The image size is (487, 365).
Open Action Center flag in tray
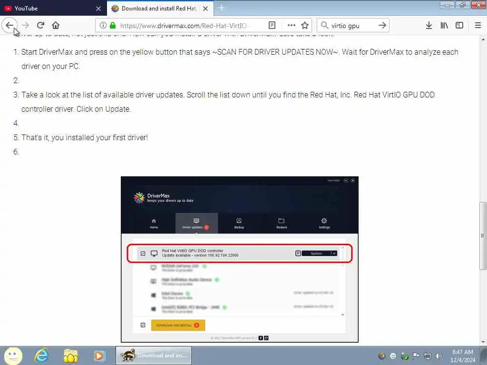[416, 356]
